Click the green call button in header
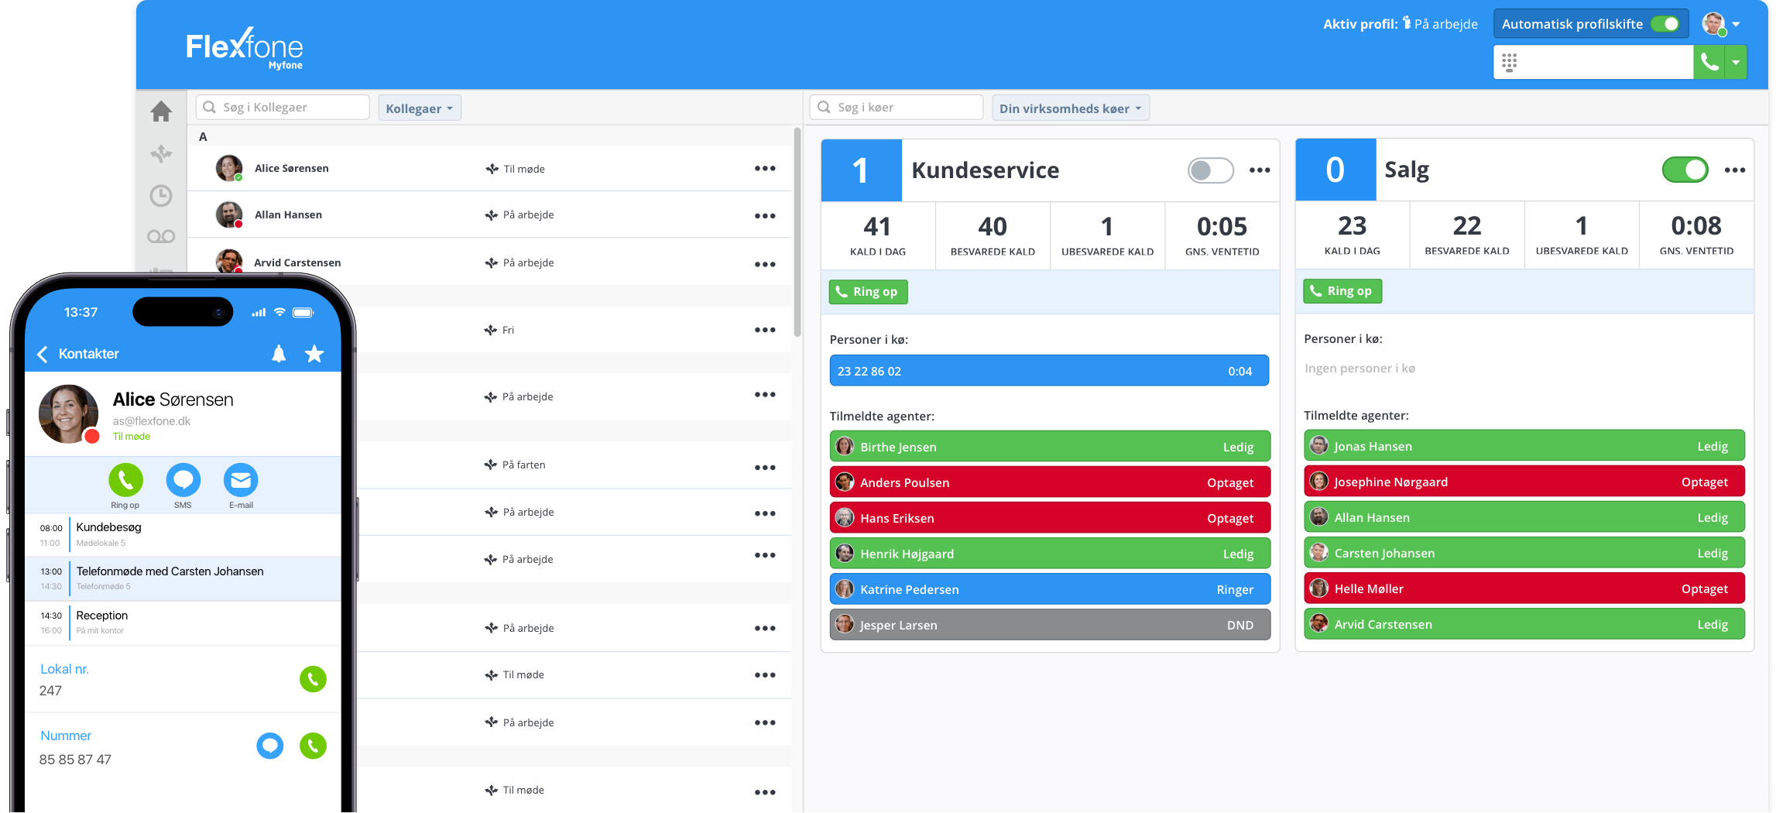This screenshot has height=813, width=1776. click(x=1709, y=62)
